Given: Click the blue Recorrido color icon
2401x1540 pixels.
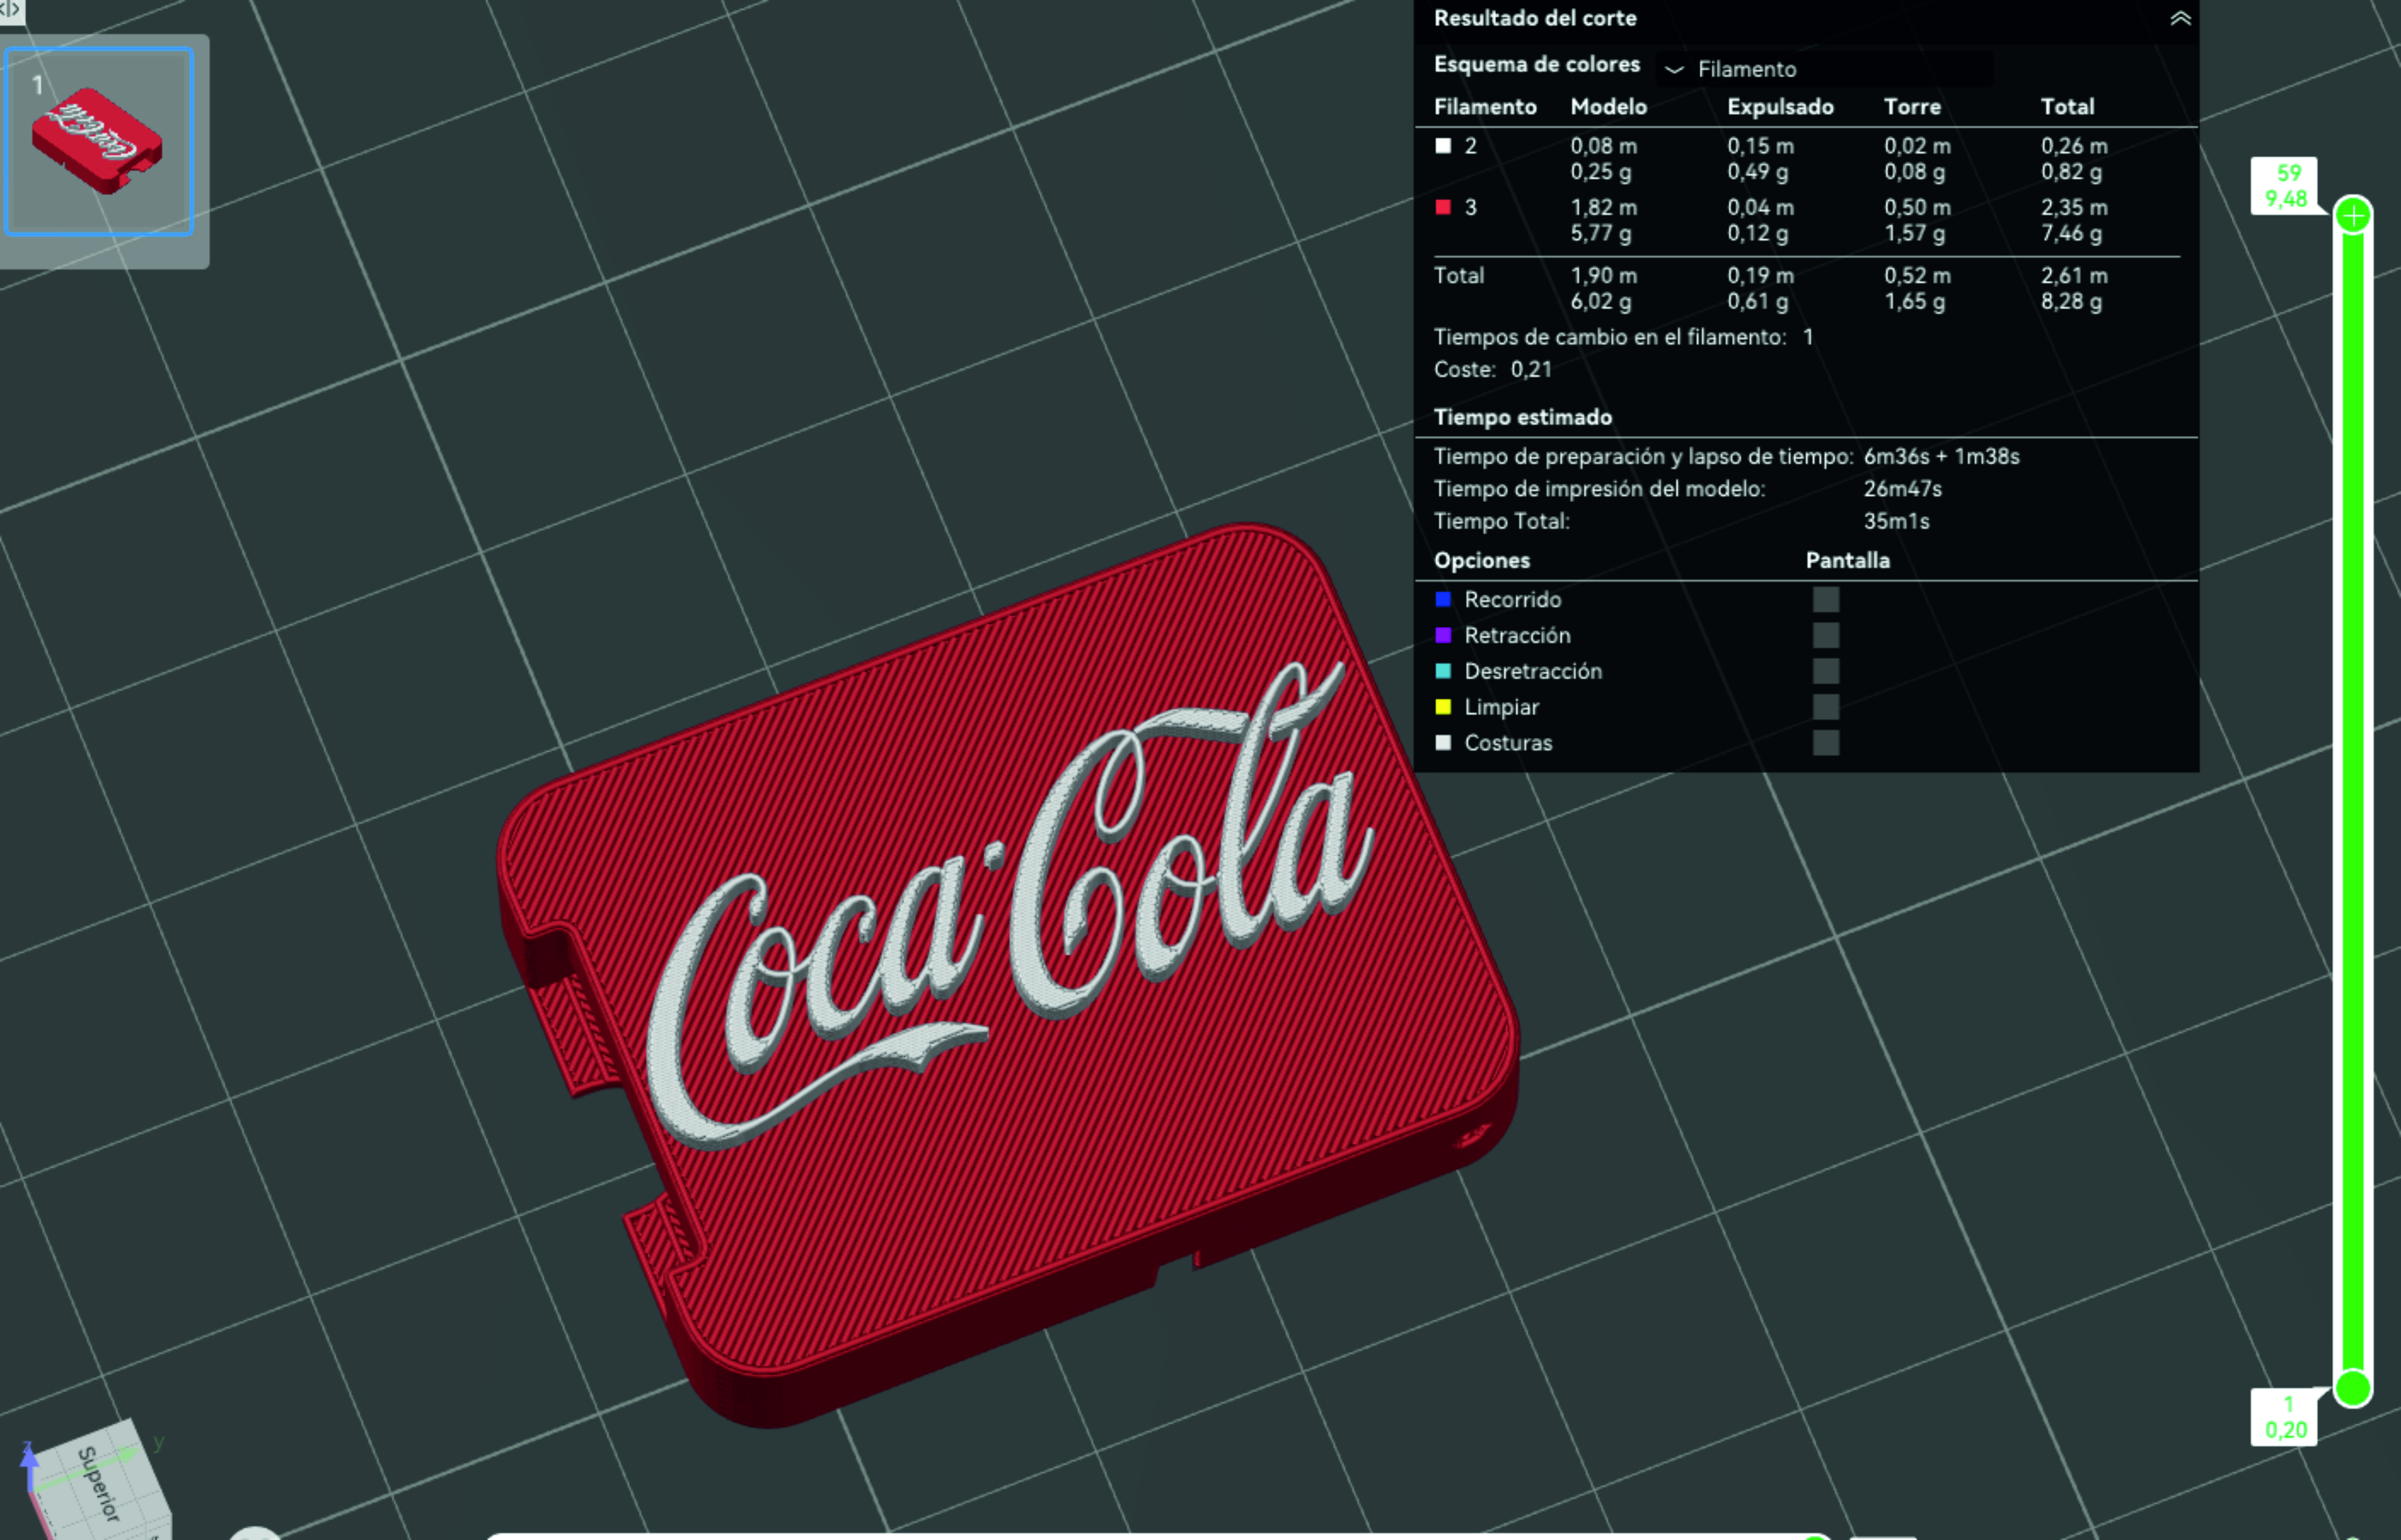Looking at the screenshot, I should [1443, 600].
